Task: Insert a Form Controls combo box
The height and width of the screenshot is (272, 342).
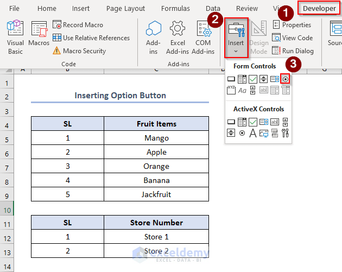Action: pyautogui.click(x=242, y=79)
